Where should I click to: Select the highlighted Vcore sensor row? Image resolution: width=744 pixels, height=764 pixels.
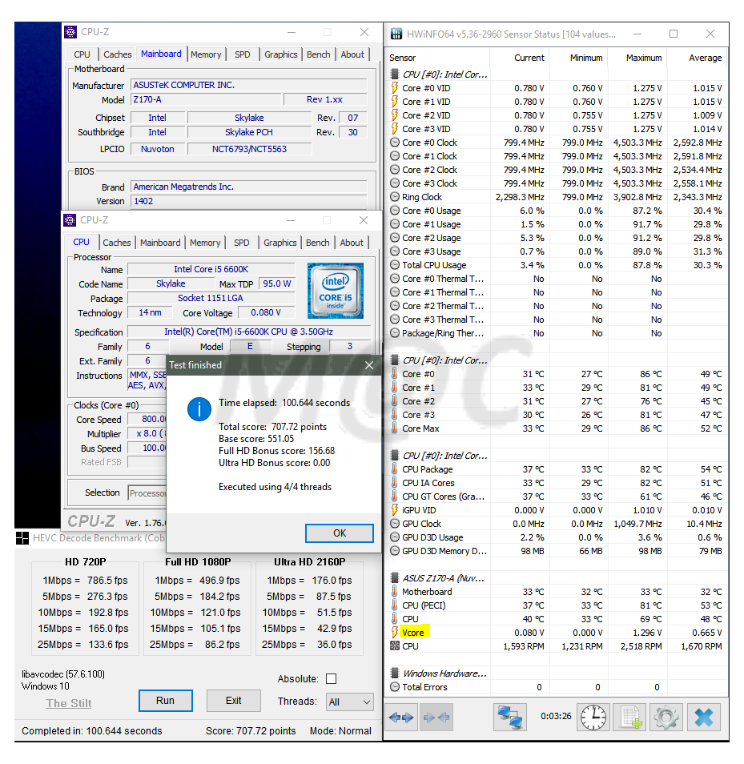point(557,633)
